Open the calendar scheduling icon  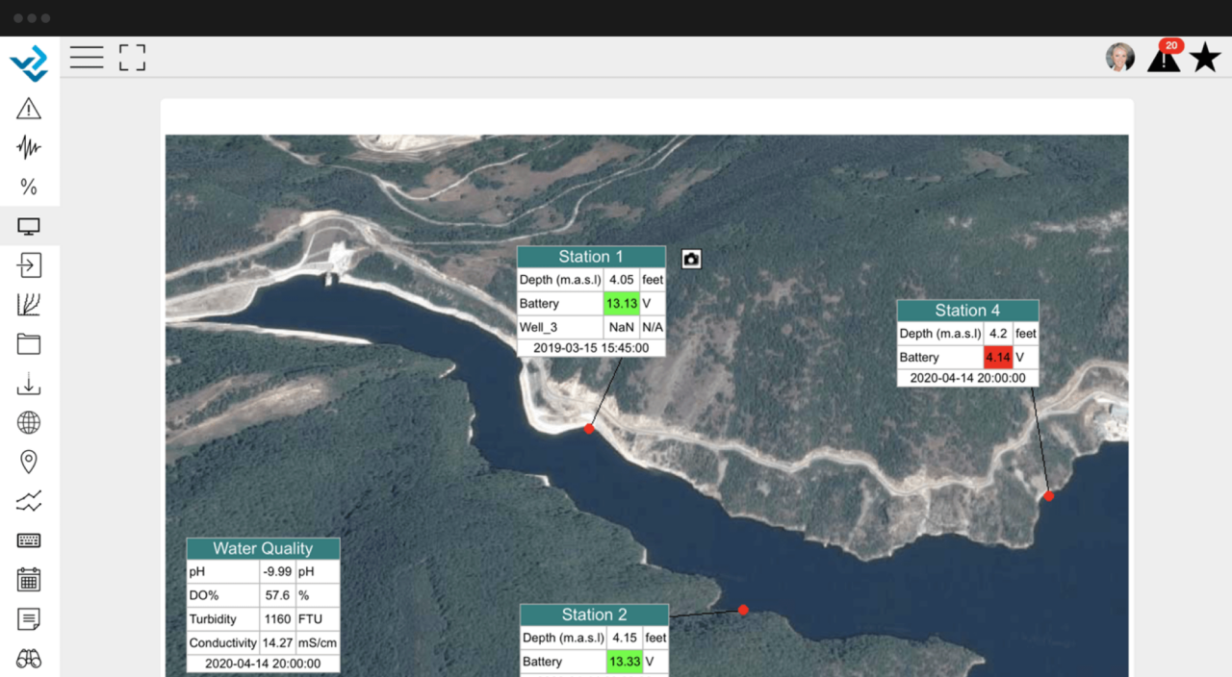(29, 579)
